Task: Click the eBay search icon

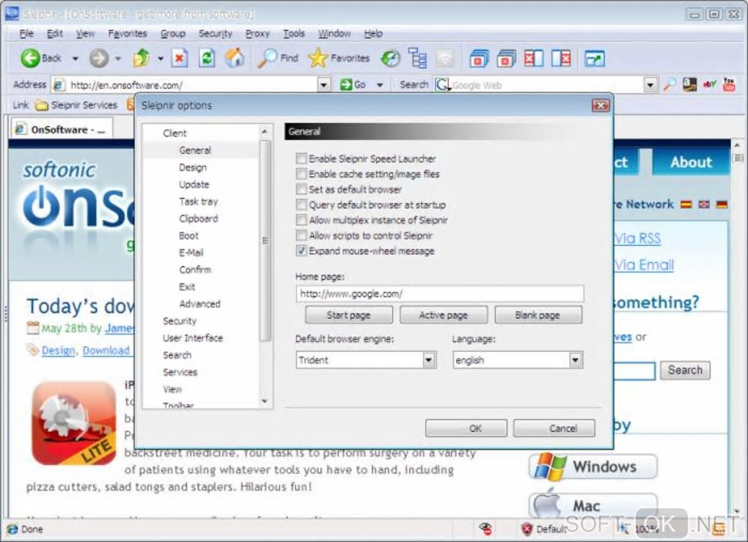Action: 709,84
